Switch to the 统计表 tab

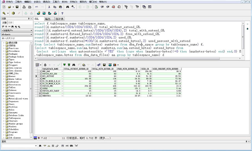(x=59, y=19)
